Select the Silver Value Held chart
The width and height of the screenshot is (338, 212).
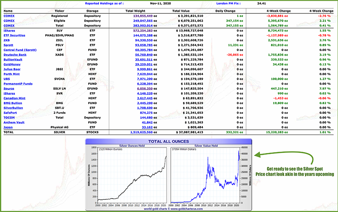[x=206, y=175]
